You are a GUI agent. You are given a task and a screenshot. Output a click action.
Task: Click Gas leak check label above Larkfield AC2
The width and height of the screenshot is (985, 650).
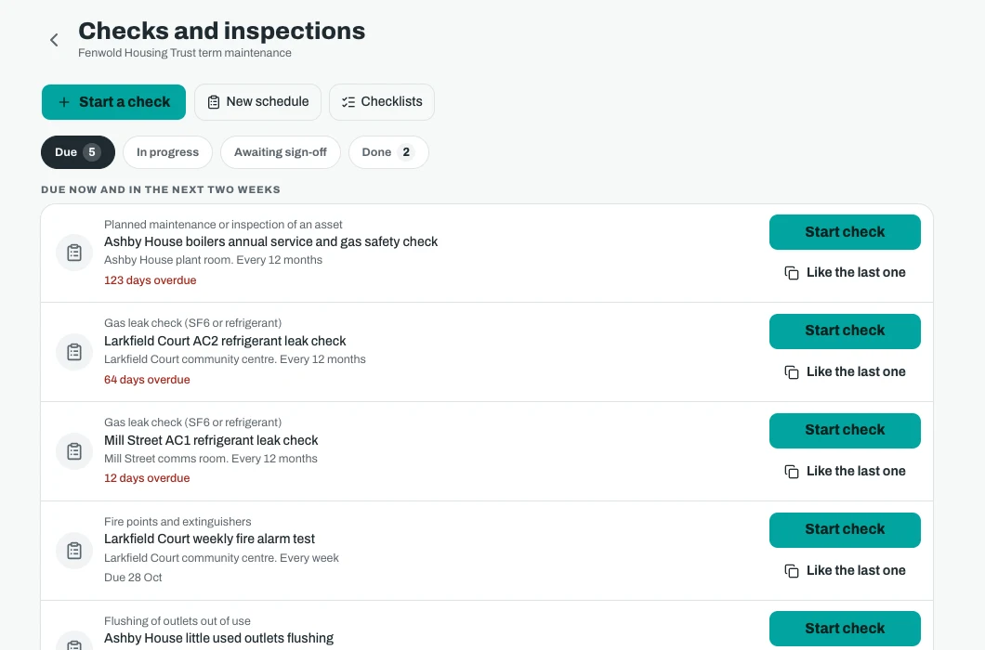click(x=193, y=323)
